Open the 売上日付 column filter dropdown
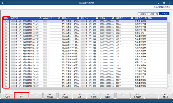173x103 pixels. [97, 18]
